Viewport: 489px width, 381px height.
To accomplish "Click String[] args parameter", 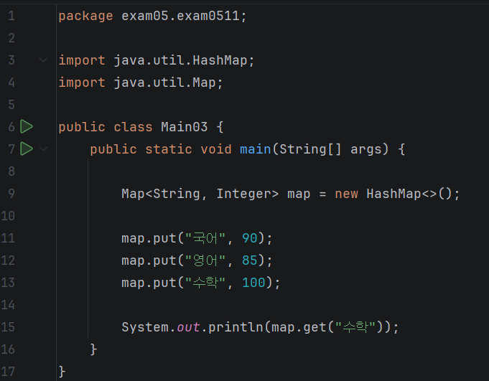I will click(x=334, y=149).
